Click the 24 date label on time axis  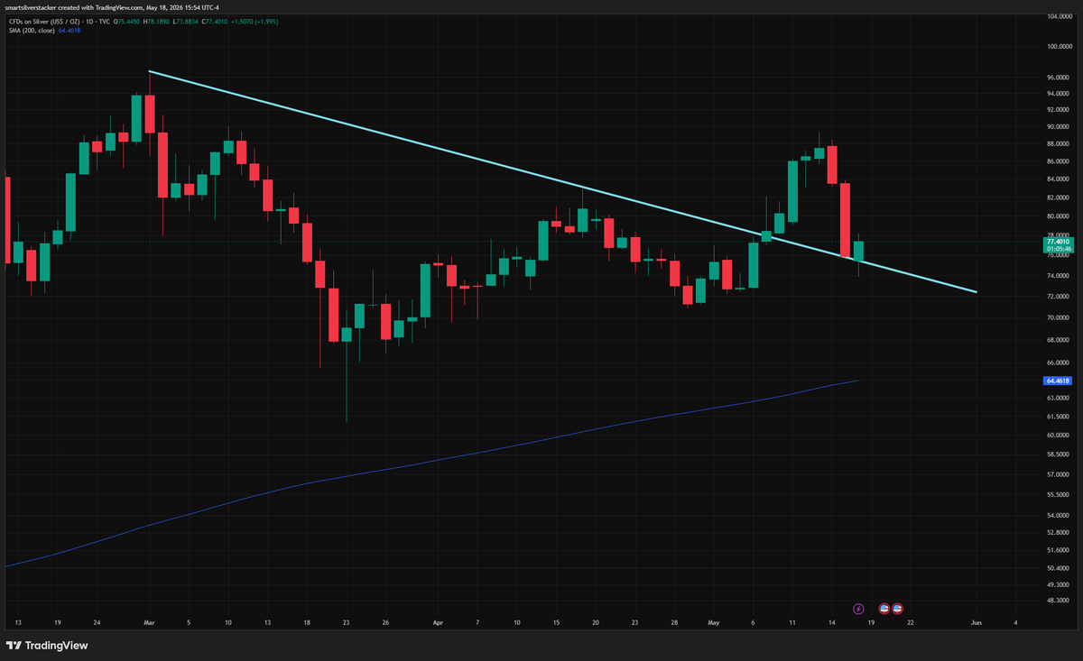pyautogui.click(x=97, y=622)
